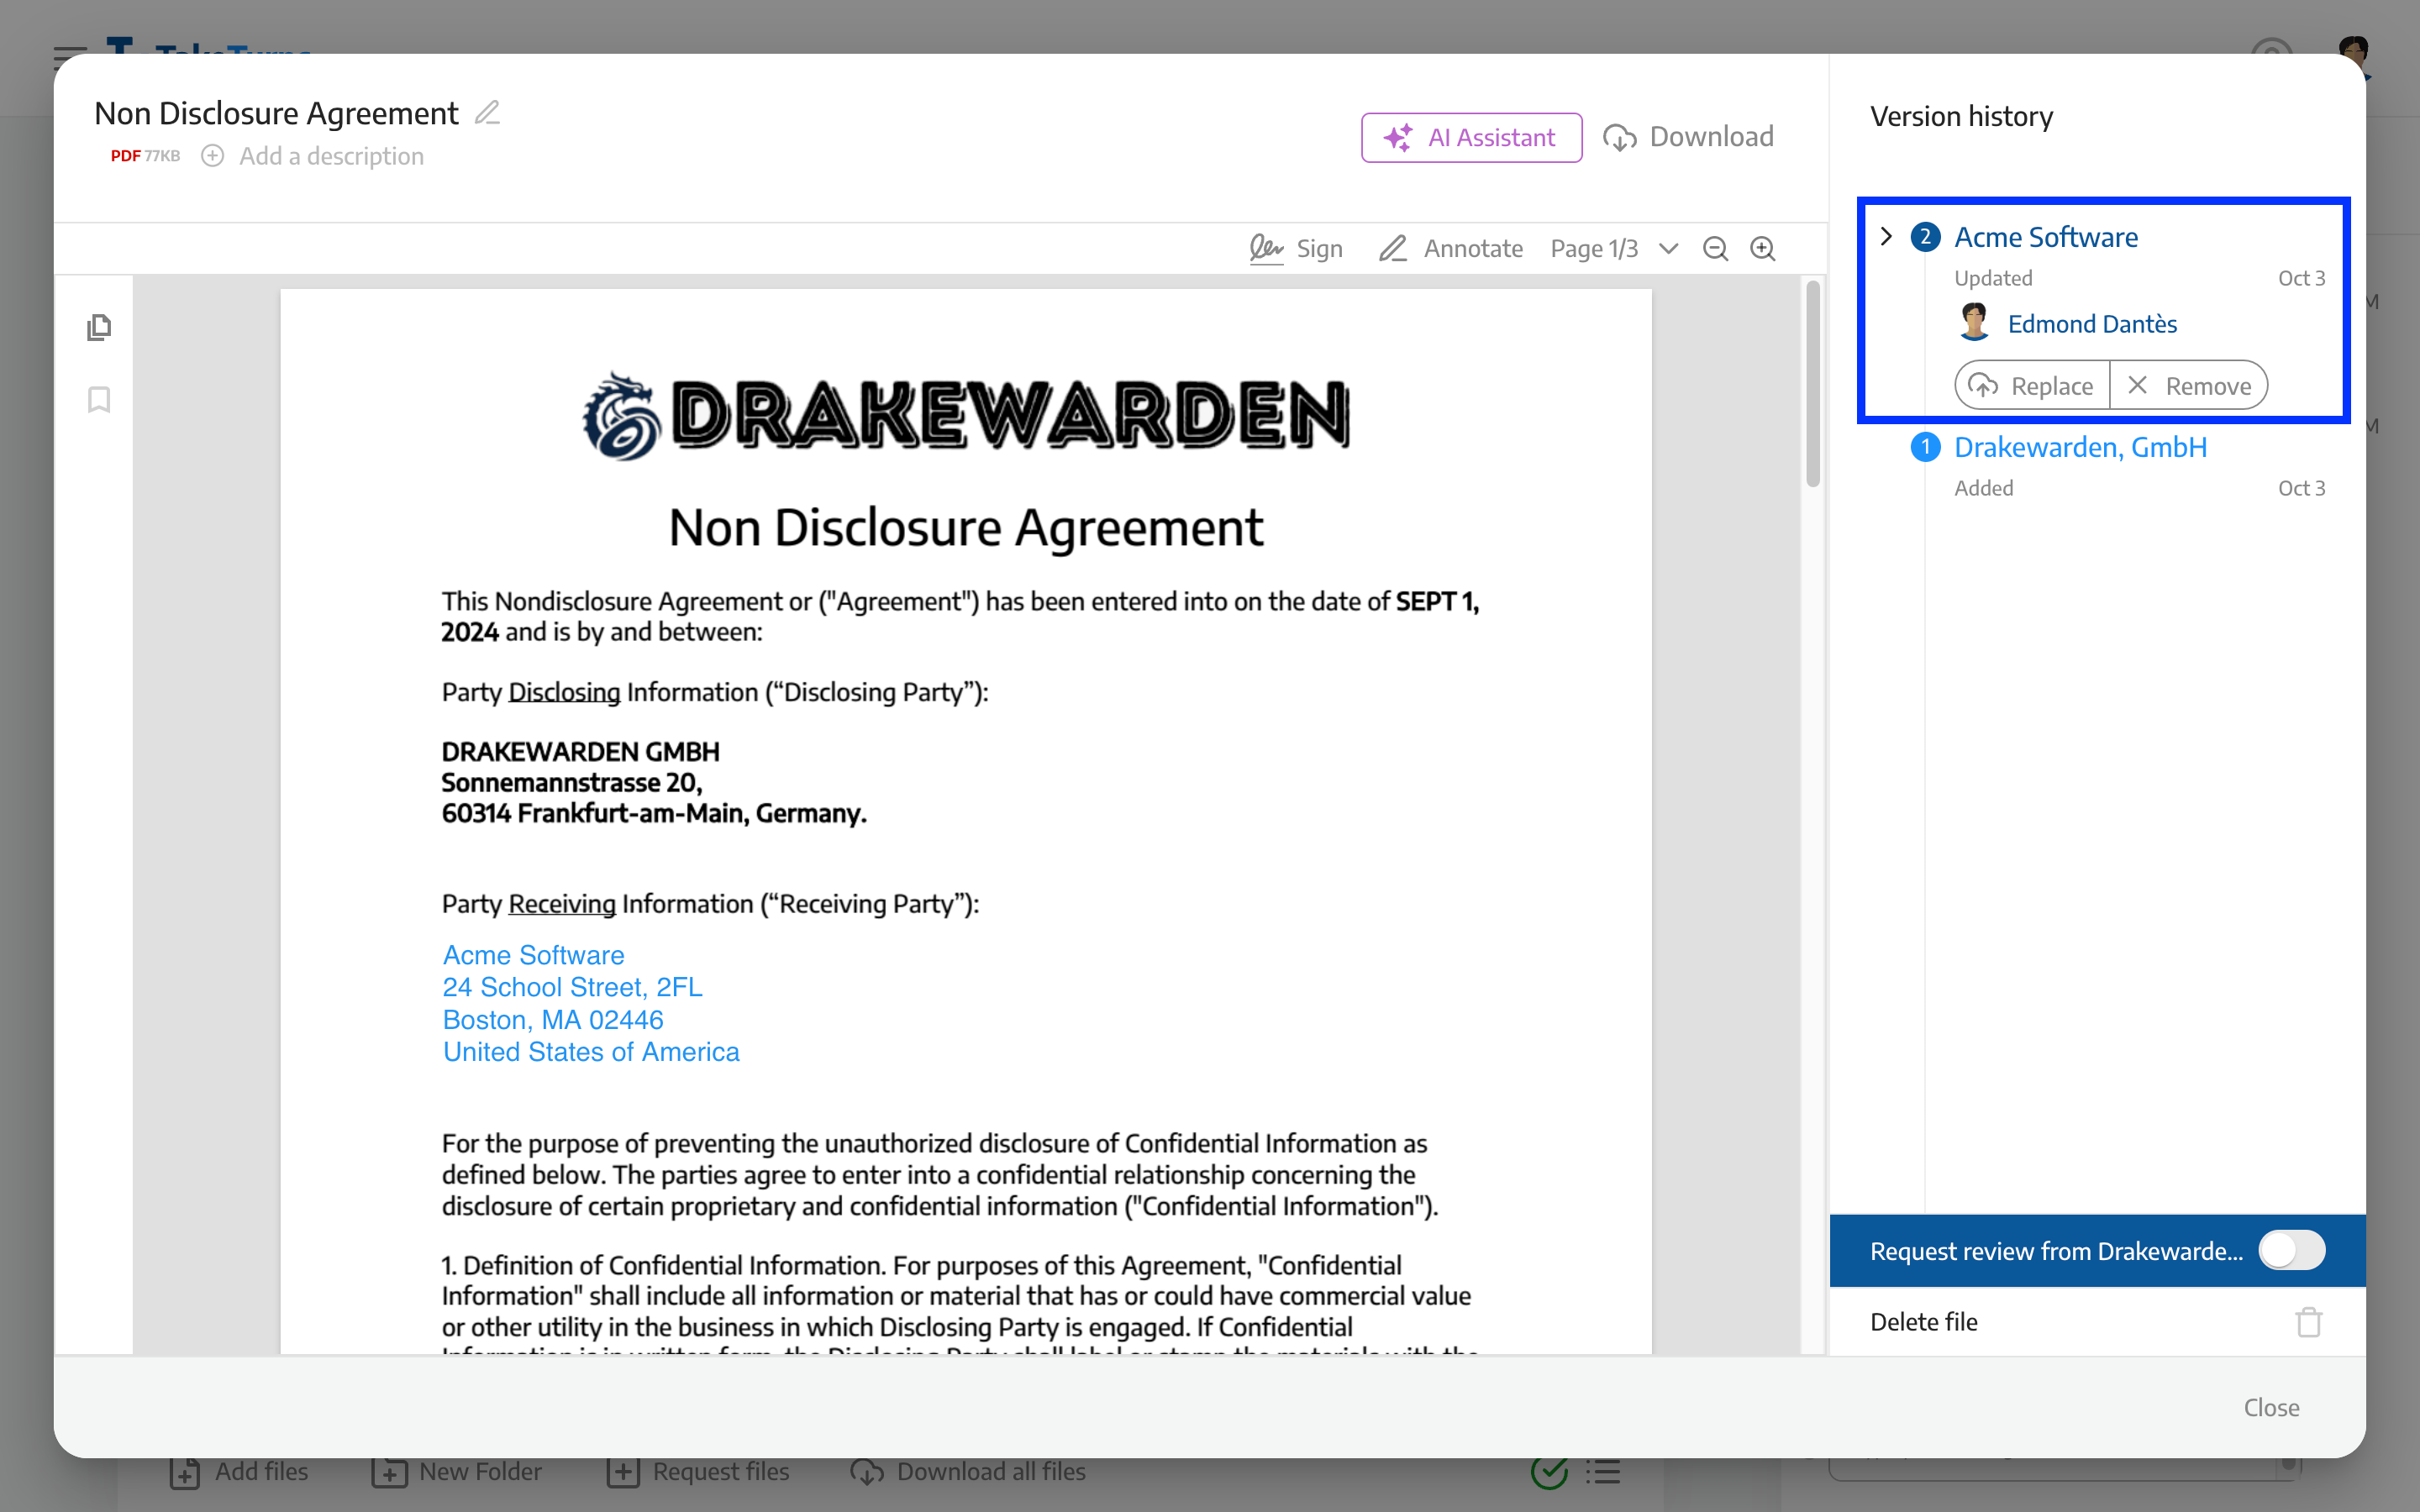2420x1512 pixels.
Task: Enable the page navigation dropdown arrow
Action: pos(1667,247)
